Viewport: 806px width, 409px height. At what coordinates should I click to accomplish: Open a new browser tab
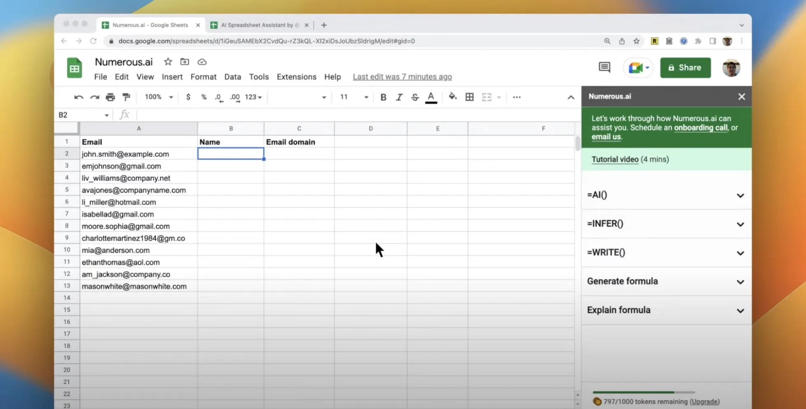pyautogui.click(x=324, y=25)
